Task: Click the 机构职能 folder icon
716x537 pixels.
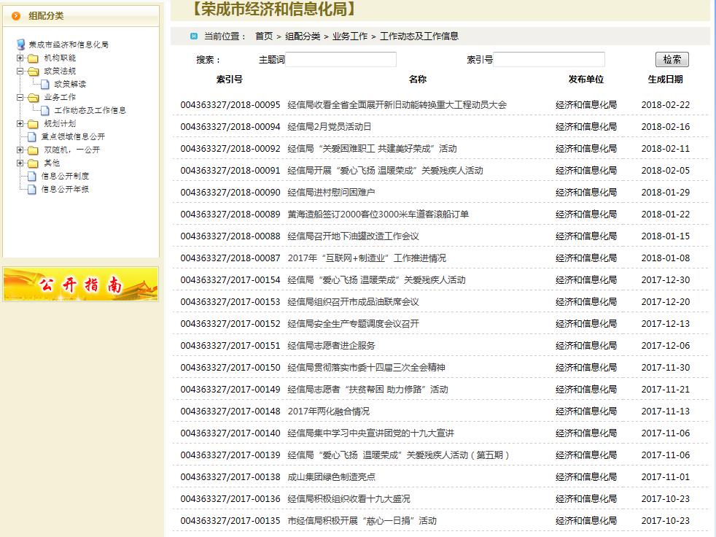Action: (x=33, y=58)
